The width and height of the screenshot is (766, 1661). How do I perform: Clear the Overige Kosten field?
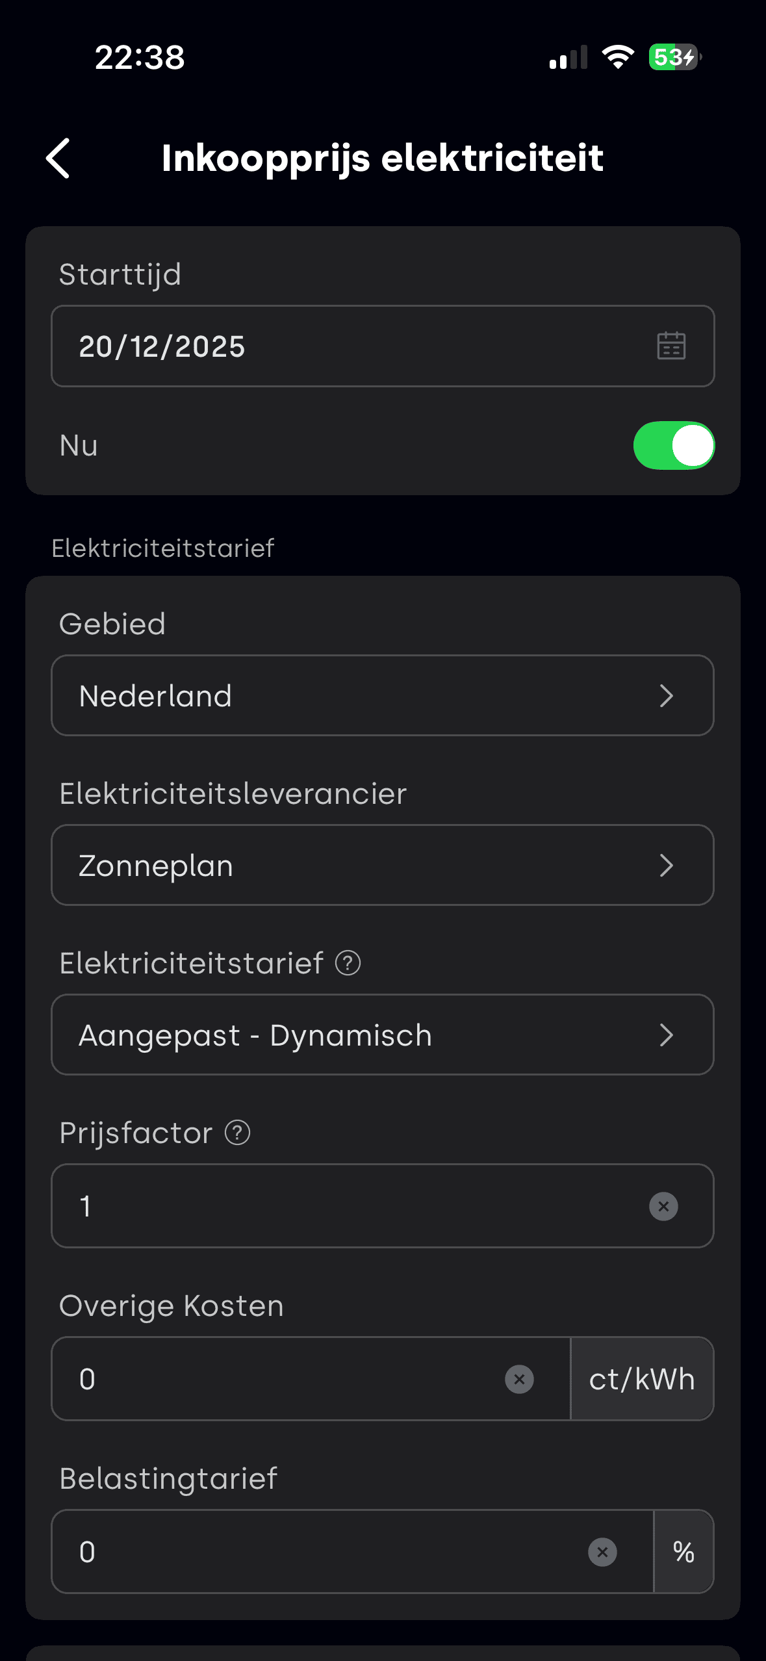[x=519, y=1379]
